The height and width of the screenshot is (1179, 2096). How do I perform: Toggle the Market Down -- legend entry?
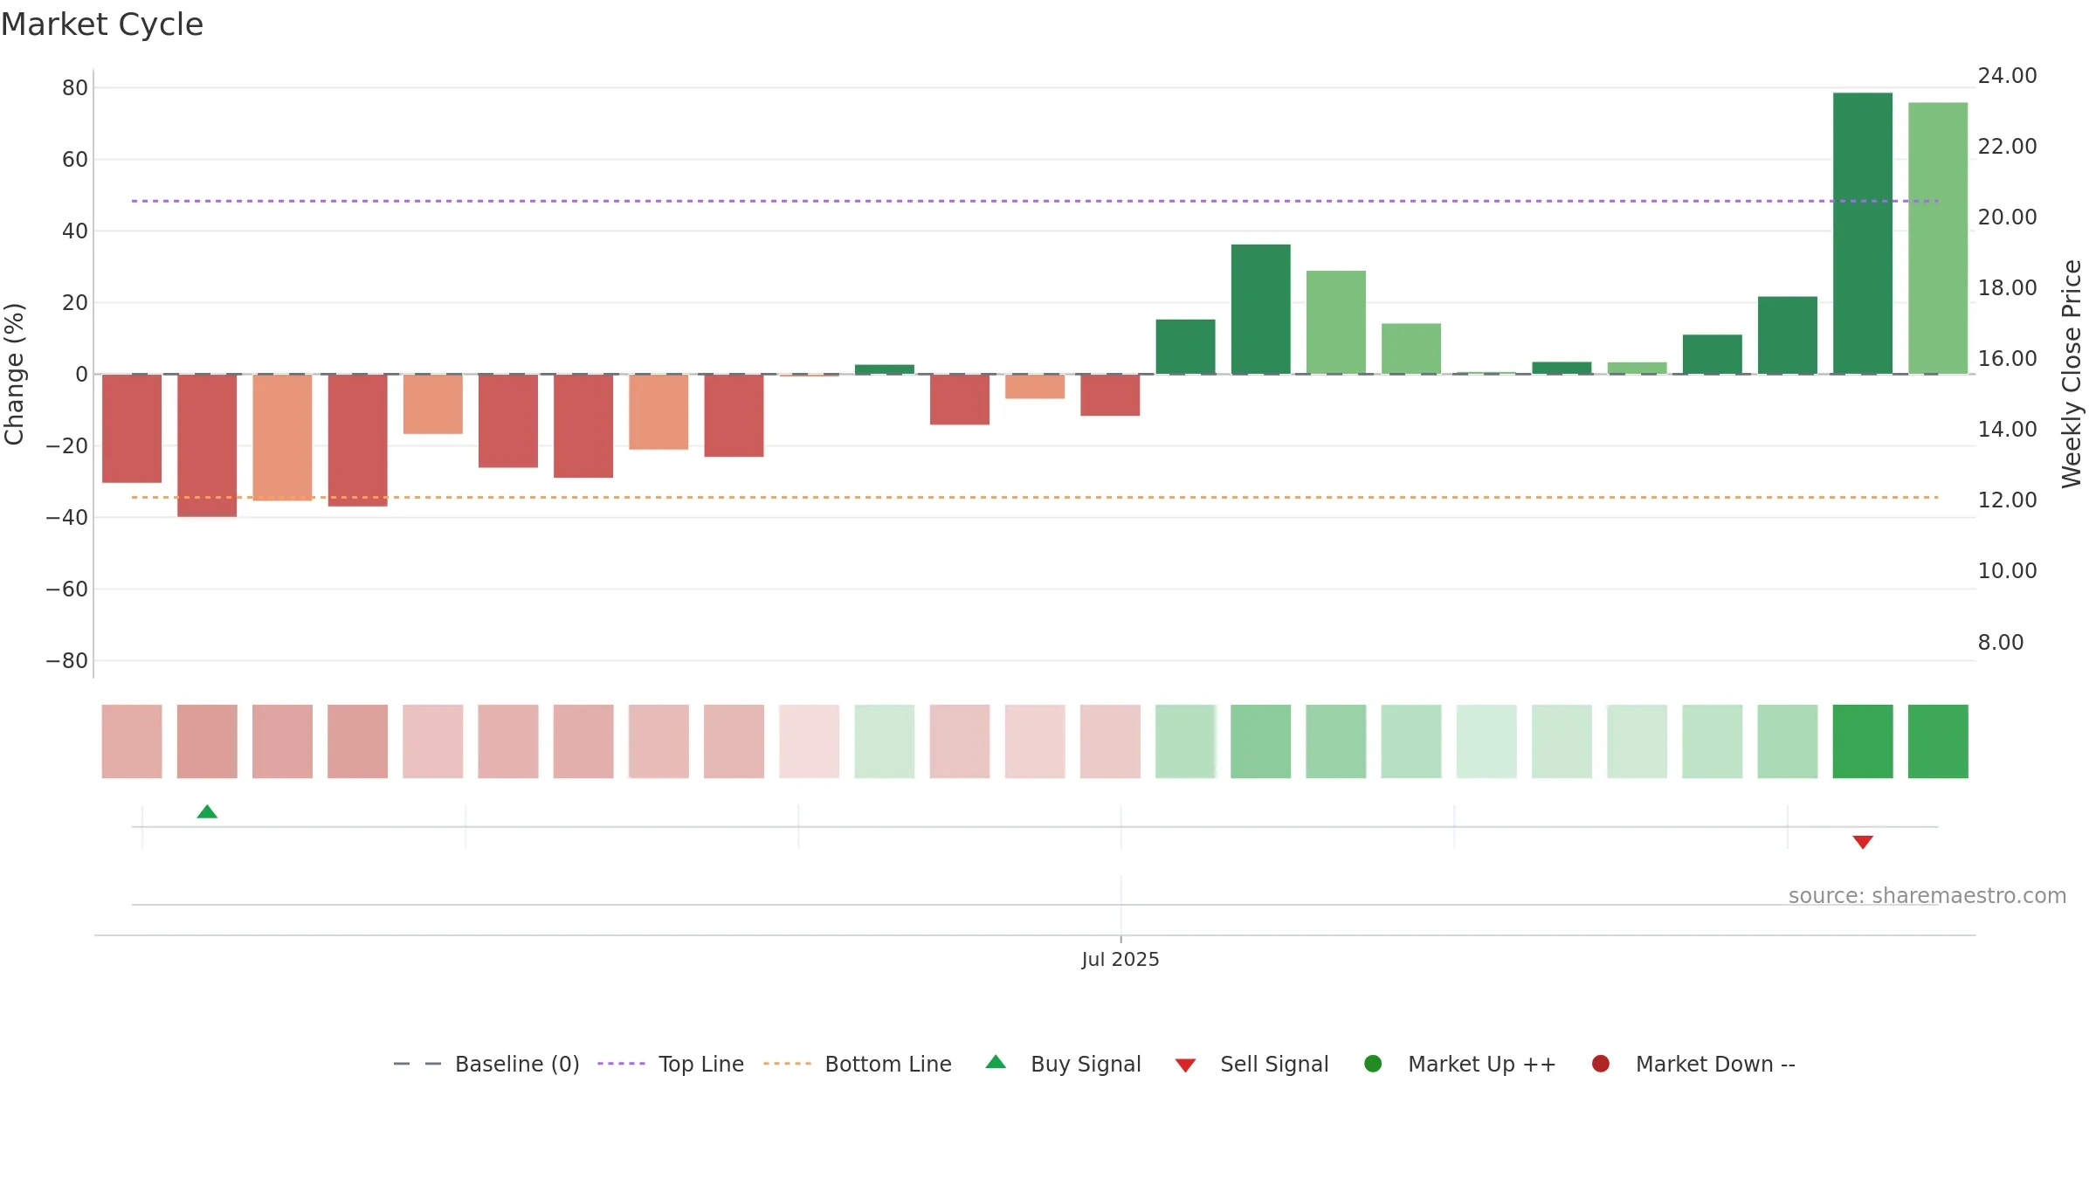click(x=1693, y=1064)
